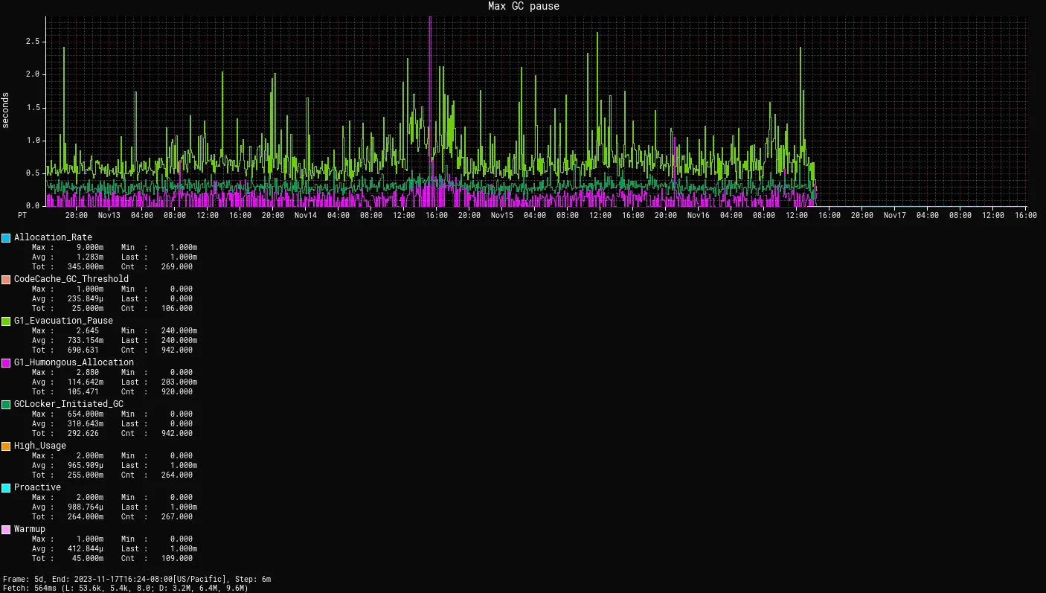The image size is (1046, 593).
Task: Click the Nov14 date label on x-axis
Action: (x=305, y=216)
